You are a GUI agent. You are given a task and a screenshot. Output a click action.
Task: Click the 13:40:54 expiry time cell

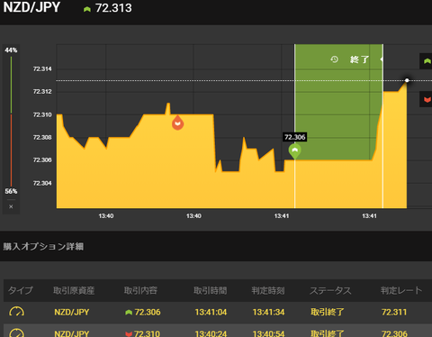268,333
